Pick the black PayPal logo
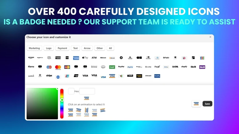Screen dimensions: 239x134 point(121,66)
